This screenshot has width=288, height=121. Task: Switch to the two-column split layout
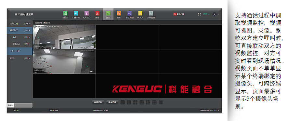(129, 102)
